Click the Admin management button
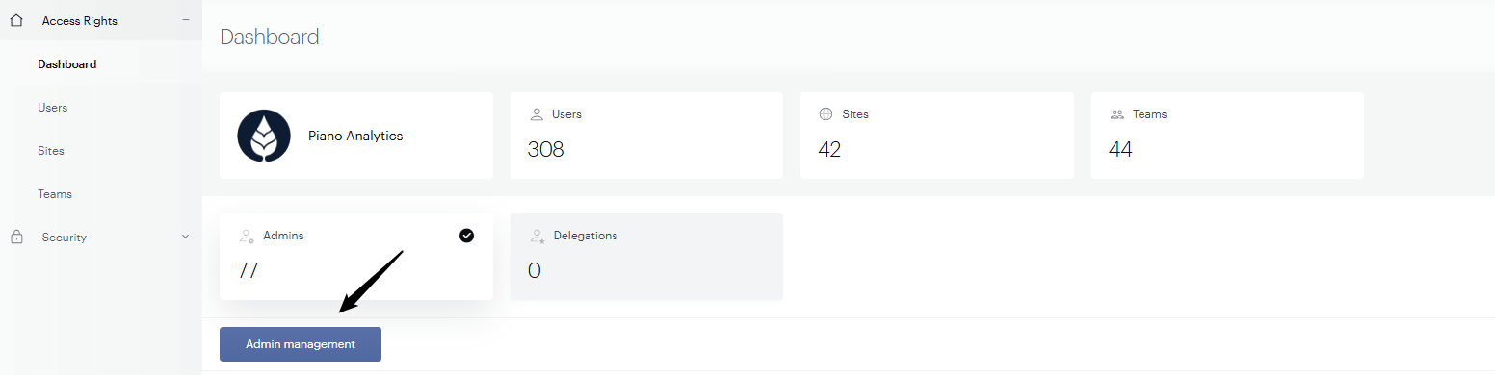This screenshot has height=375, width=1495. point(301,344)
